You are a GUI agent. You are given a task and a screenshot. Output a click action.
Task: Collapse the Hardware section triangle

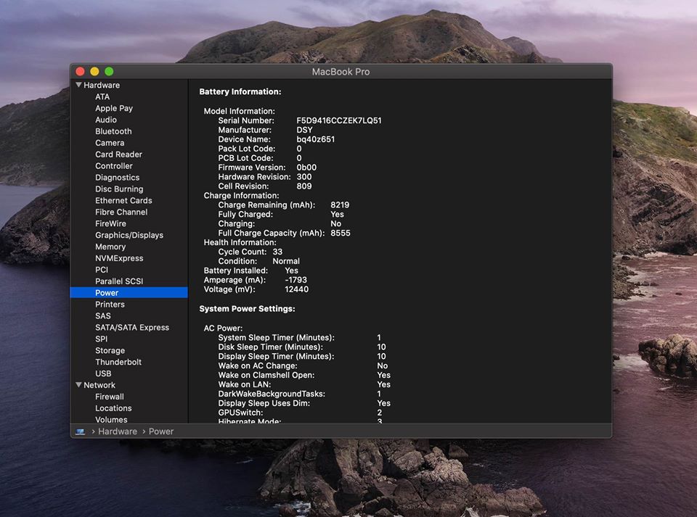click(78, 85)
